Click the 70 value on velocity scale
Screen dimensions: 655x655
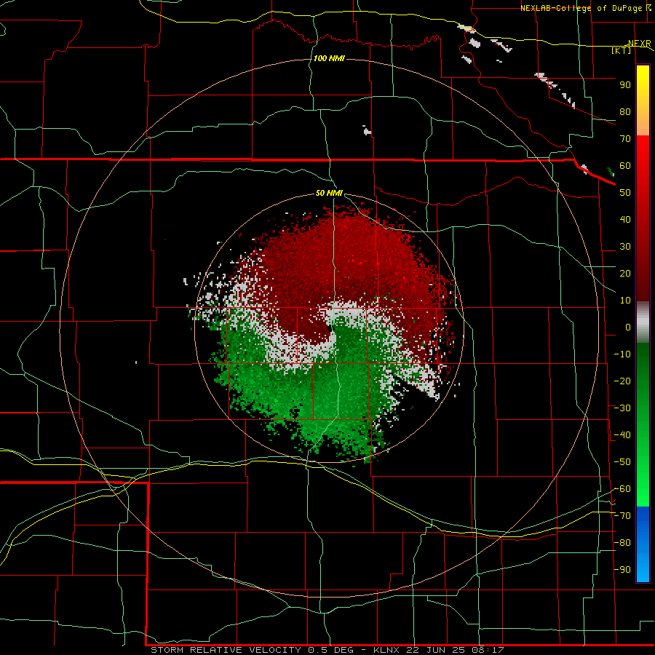tap(625, 139)
